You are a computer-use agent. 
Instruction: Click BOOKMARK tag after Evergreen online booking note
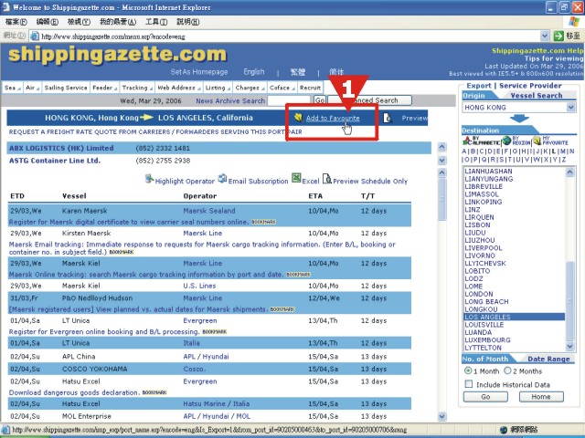pos(215,331)
